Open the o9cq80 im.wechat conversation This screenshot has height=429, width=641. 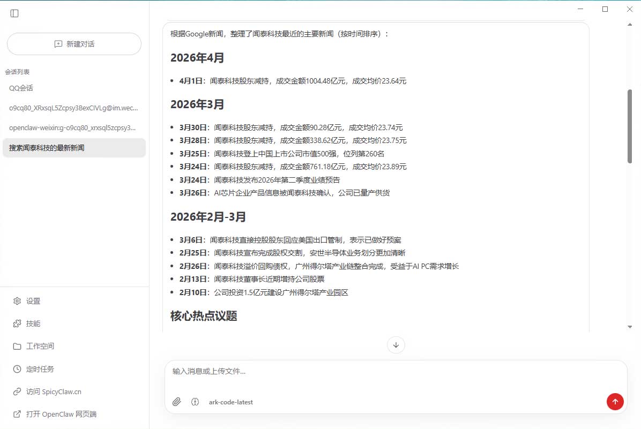coord(74,108)
